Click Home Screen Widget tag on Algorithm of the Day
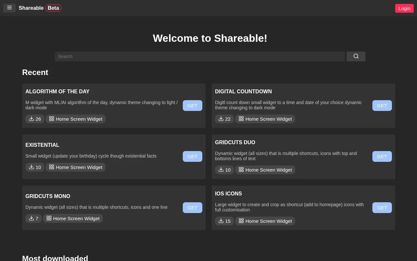Image resolution: width=417 pixels, height=261 pixels. 76,119
